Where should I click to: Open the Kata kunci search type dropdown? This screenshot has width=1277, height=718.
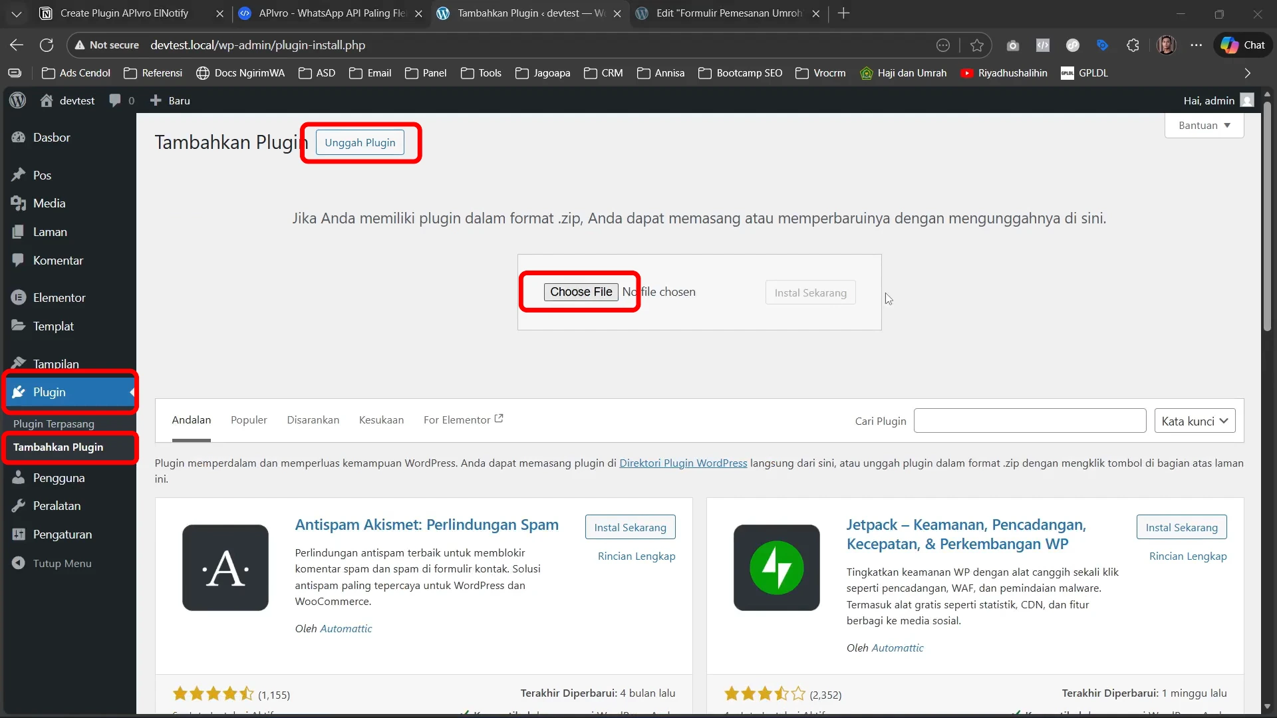1195,421
